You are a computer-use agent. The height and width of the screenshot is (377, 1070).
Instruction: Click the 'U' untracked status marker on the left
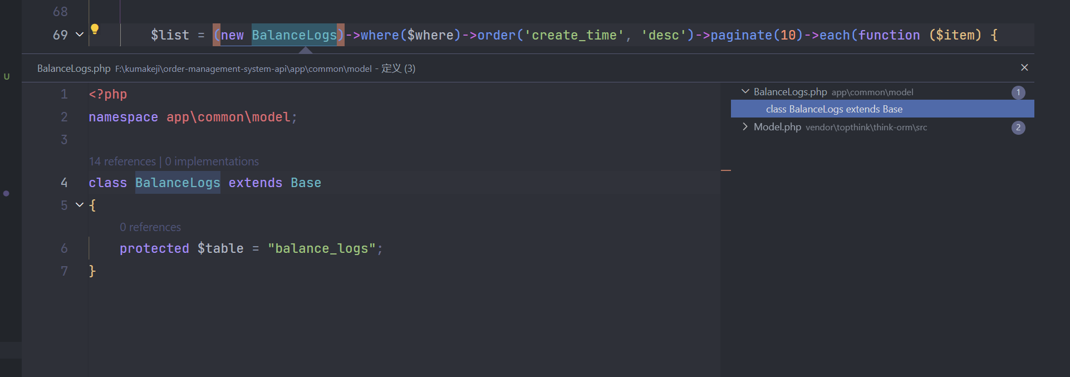7,77
